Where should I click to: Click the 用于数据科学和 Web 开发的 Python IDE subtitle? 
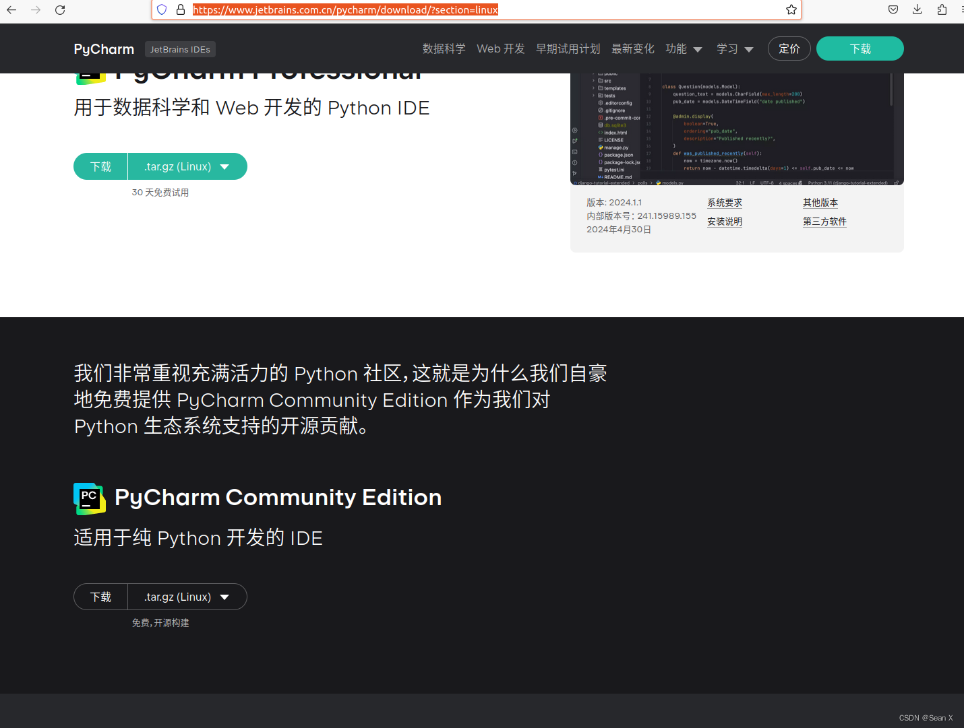pyautogui.click(x=251, y=108)
